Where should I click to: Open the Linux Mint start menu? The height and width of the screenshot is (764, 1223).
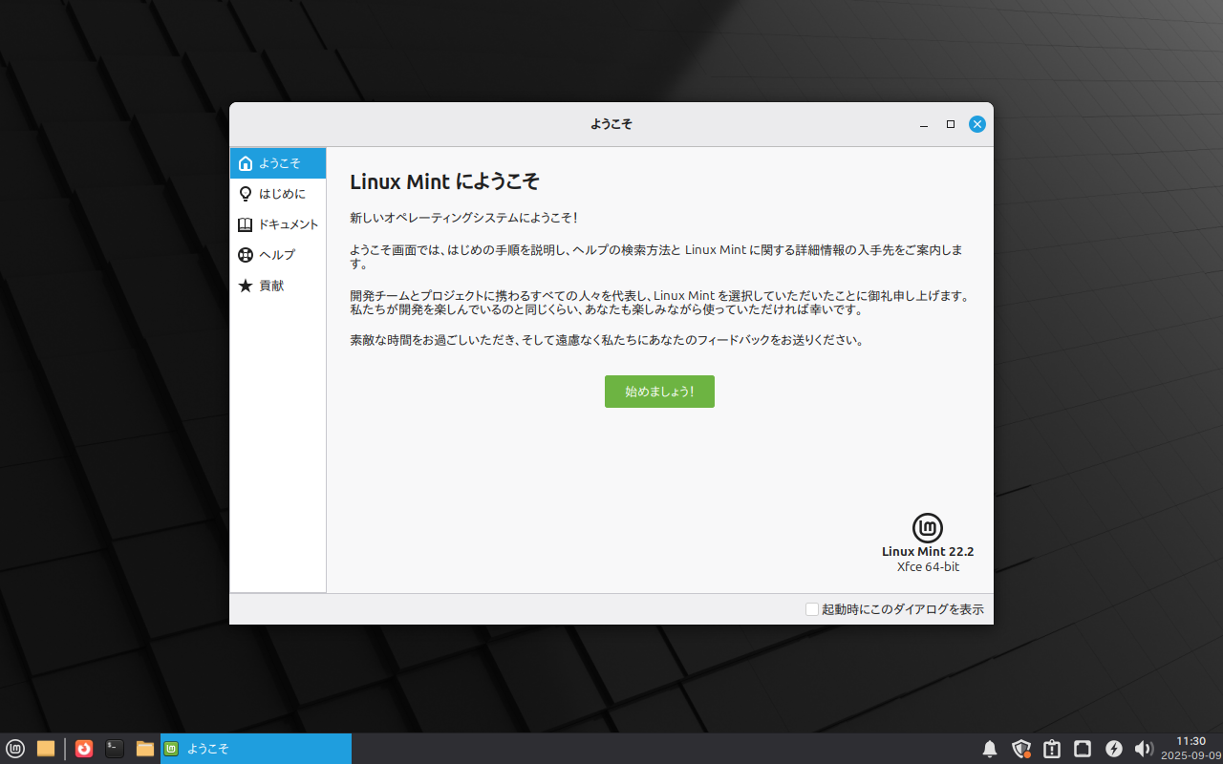16,749
